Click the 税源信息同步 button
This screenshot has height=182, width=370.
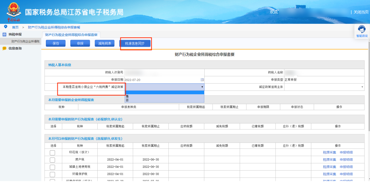point(135,44)
